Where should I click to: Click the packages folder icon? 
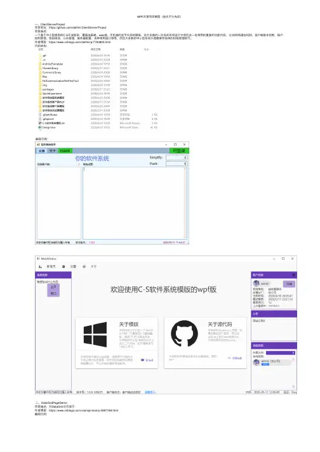40,89
